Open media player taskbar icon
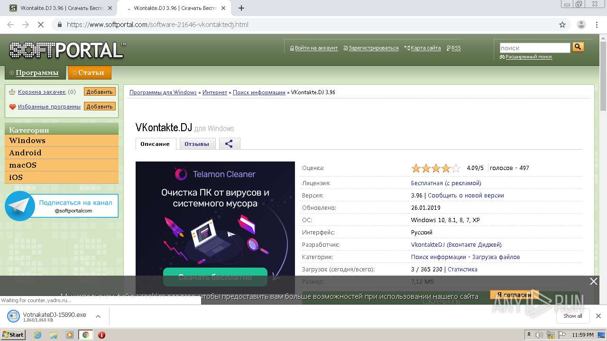Image resolution: width=607 pixels, height=341 pixels. pyautogui.click(x=70, y=335)
